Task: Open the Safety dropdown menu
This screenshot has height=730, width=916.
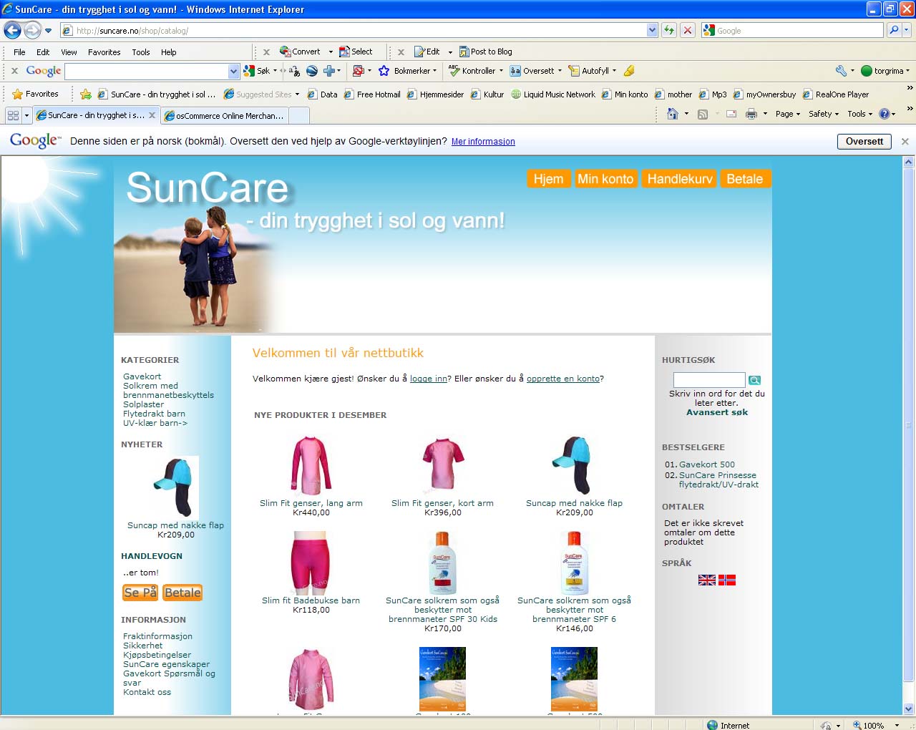Action: (824, 114)
